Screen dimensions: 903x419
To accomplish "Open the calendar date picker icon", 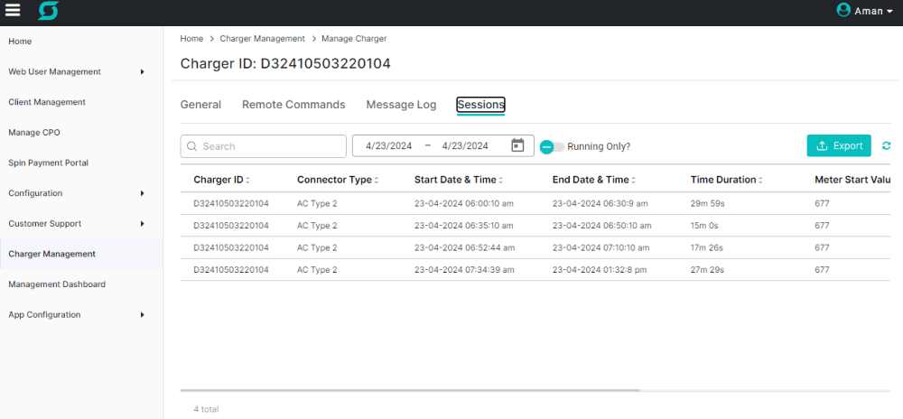I will (x=517, y=145).
